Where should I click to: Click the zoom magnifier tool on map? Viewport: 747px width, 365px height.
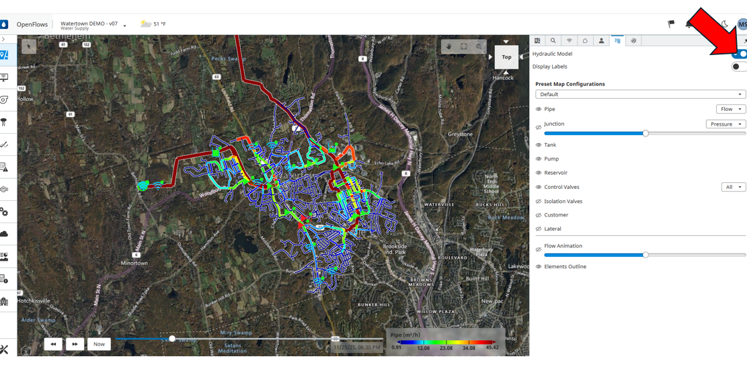click(479, 46)
